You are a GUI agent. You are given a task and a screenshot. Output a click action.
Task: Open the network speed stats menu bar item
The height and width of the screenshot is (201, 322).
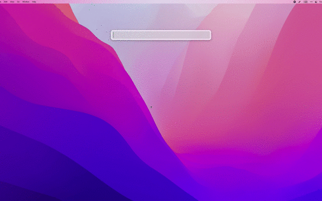pos(305,2)
